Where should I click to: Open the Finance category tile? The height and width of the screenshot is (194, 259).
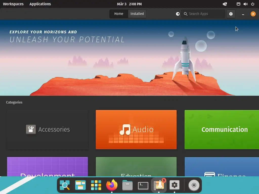coord(222,167)
